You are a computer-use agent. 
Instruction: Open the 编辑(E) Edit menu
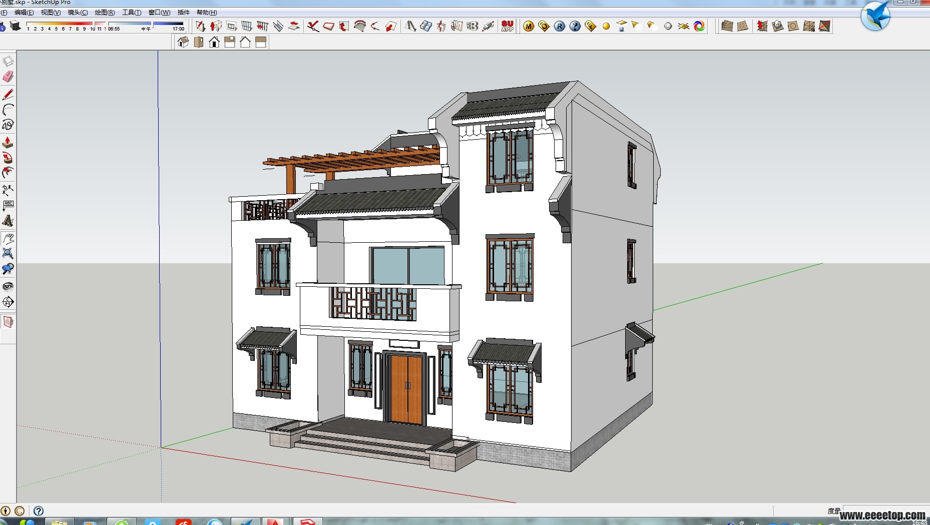(24, 13)
